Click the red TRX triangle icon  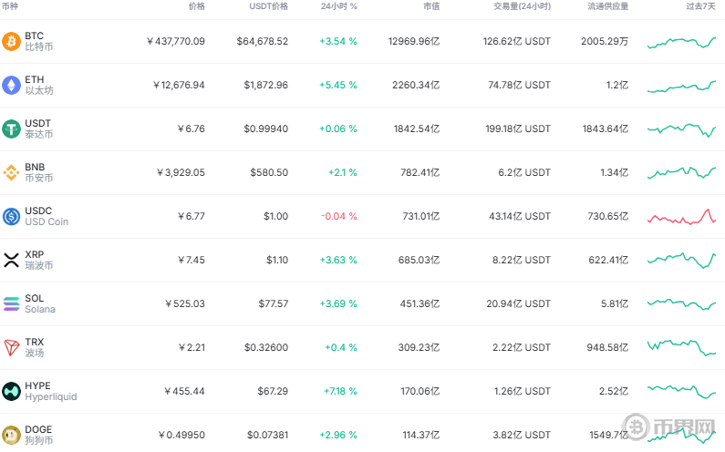11,347
